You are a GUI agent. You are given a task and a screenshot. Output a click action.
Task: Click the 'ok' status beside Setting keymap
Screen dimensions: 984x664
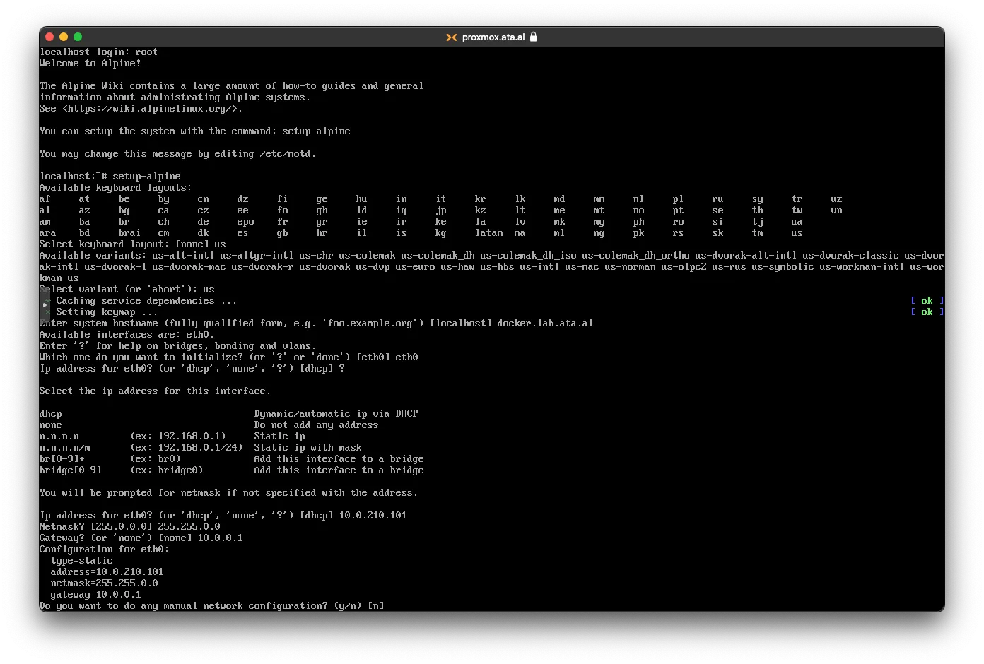(927, 312)
